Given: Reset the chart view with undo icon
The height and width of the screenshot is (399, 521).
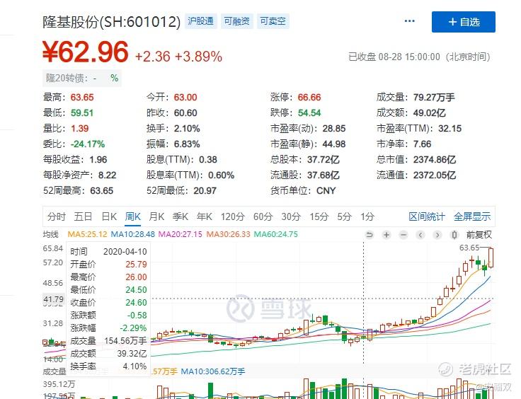Looking at the screenshot, I should coord(369,235).
